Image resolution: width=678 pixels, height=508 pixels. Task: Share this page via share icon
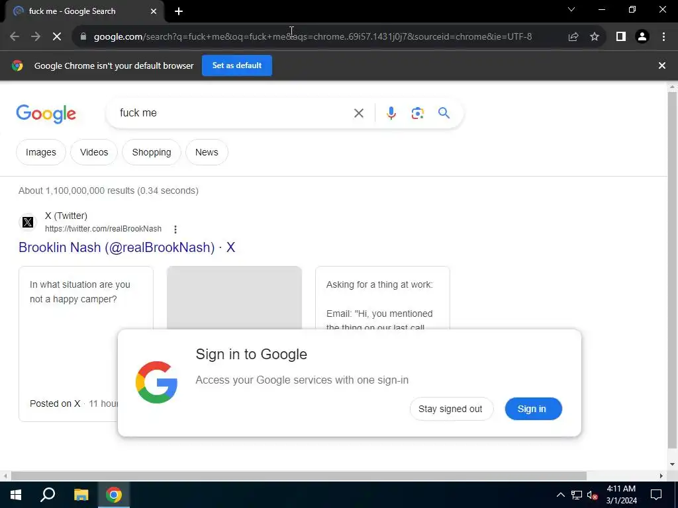573,37
